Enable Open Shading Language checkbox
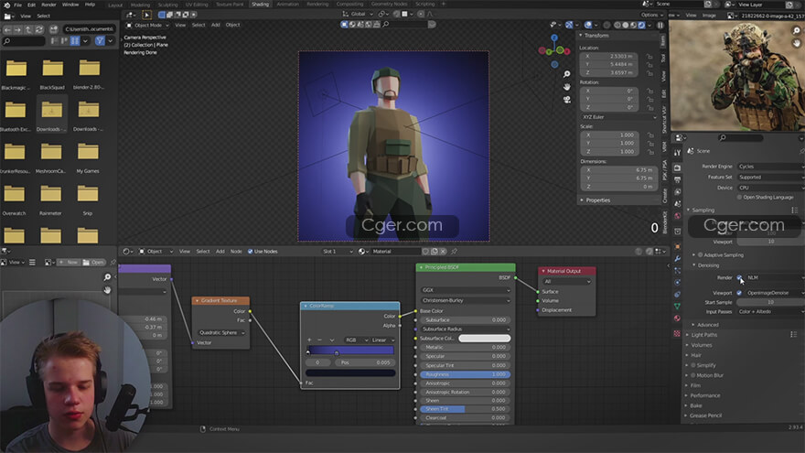805x453 pixels. coord(740,198)
